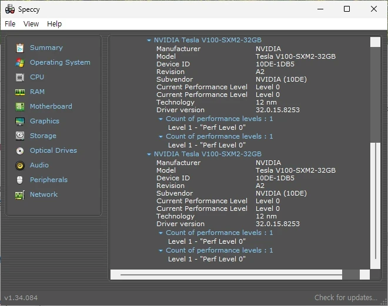The image size is (388, 306).
Task: Open the Network section
Action: 44,194
